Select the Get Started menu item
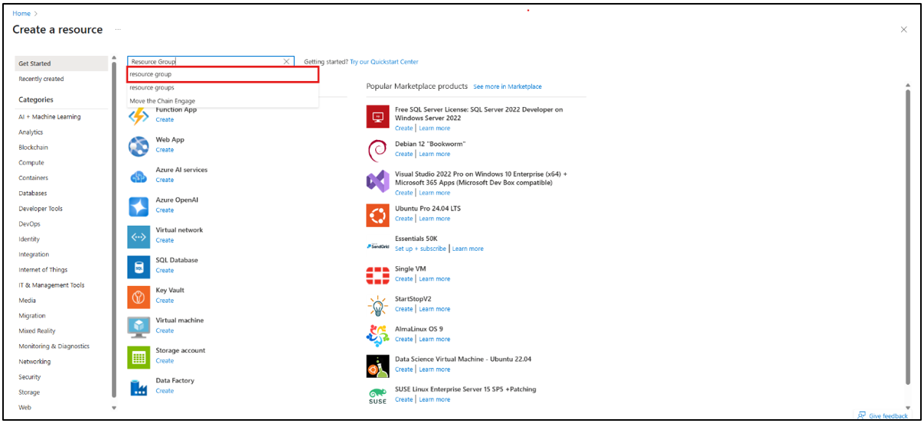 point(35,63)
